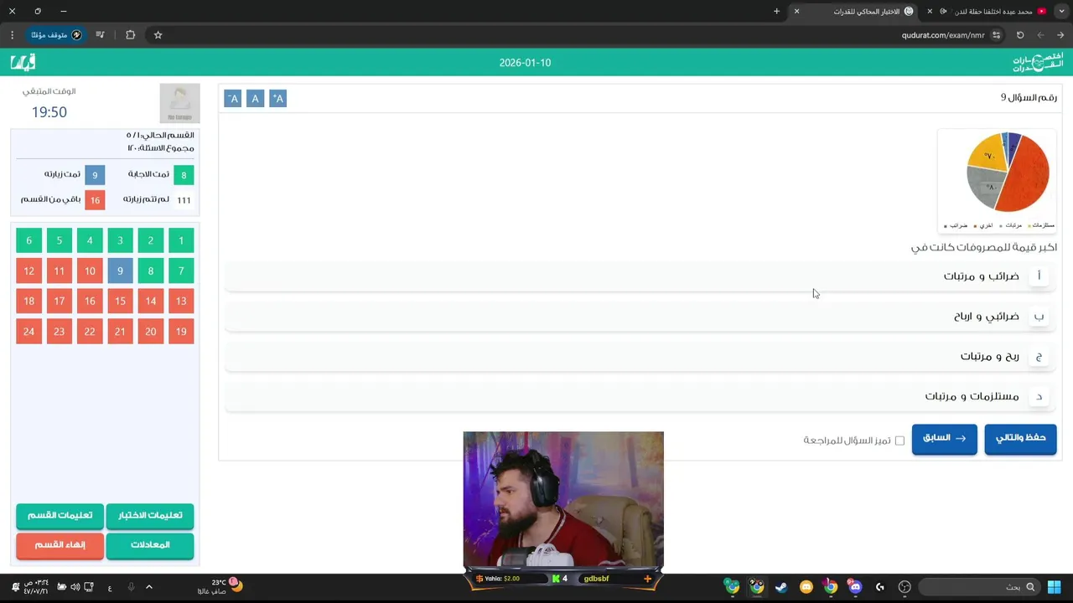The height and width of the screenshot is (603, 1073).
Task: Open the volume control in the system tray
Action: pos(75,587)
